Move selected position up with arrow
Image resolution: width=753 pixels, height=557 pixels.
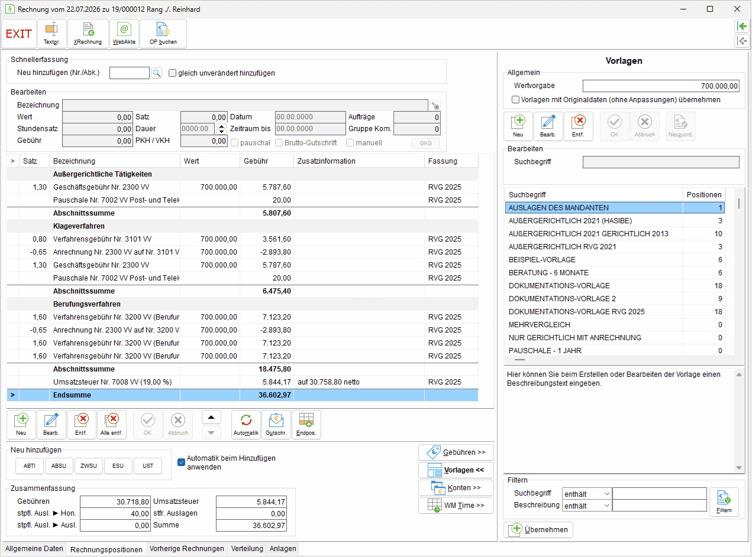click(211, 417)
